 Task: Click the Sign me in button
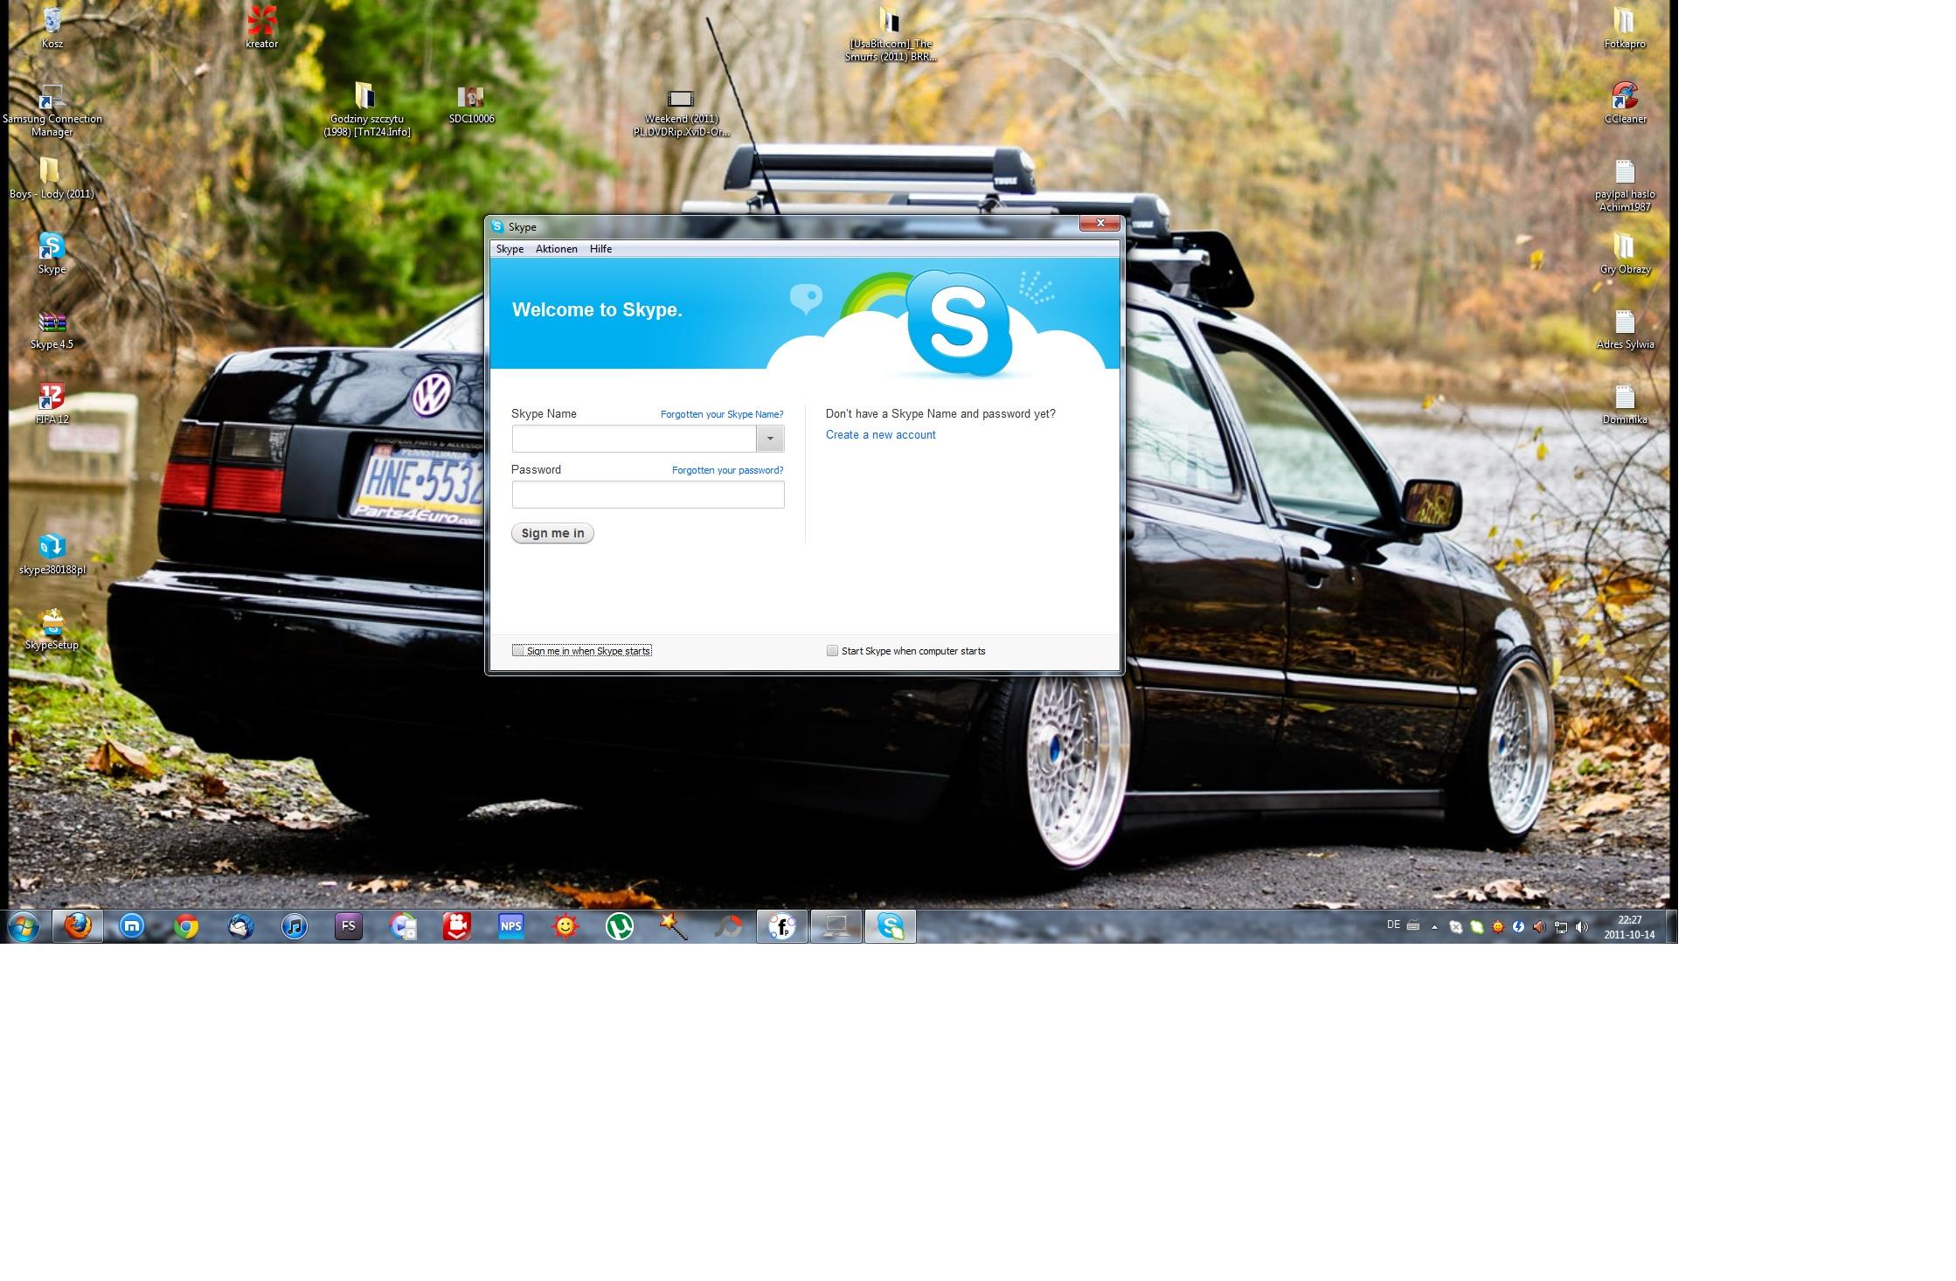coord(552,533)
